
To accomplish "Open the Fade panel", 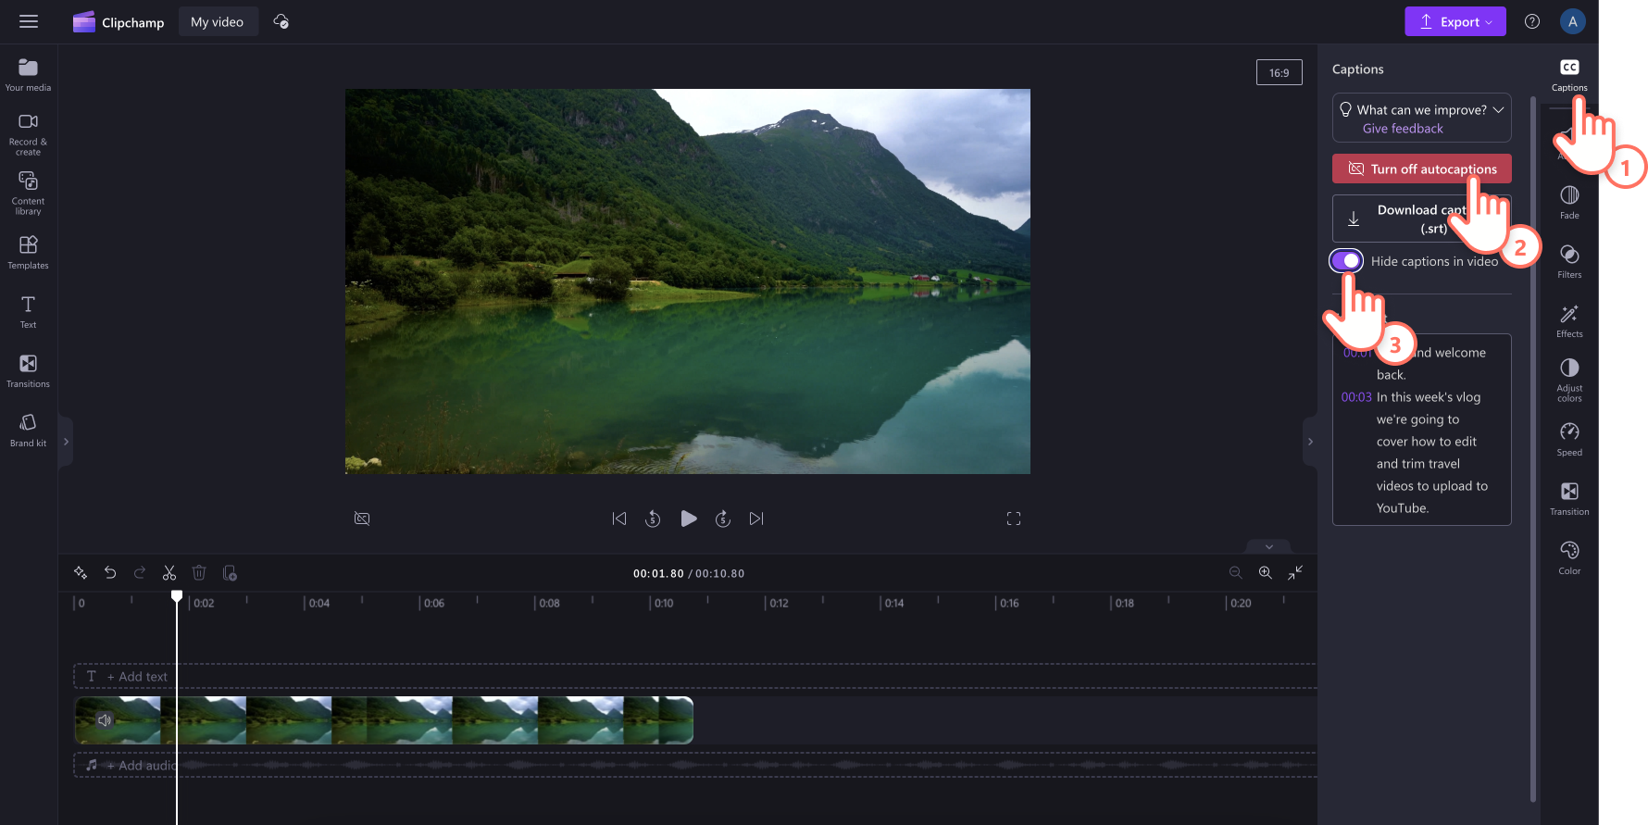I will (x=1569, y=202).
